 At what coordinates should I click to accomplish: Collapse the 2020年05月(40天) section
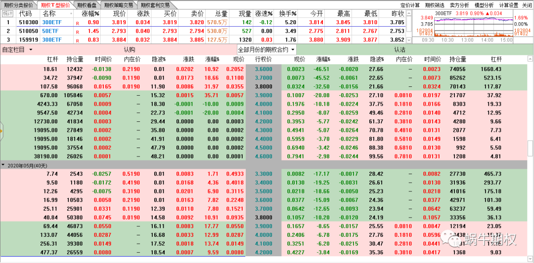(3, 165)
